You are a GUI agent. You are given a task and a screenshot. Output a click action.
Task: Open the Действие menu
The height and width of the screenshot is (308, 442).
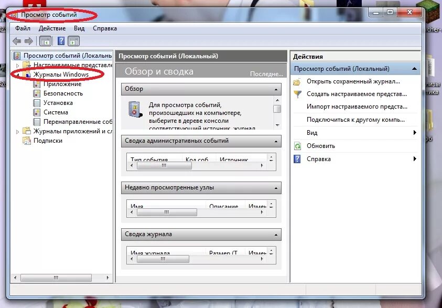click(52, 28)
